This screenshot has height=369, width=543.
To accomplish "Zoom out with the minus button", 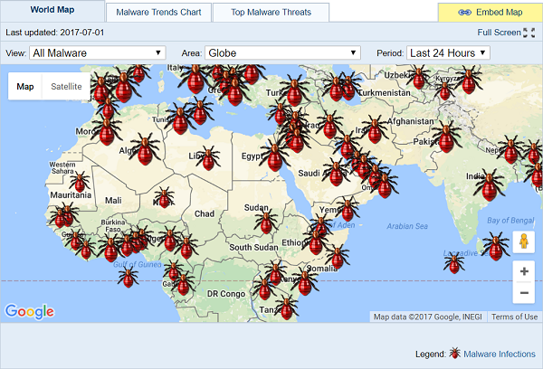I will click(524, 293).
